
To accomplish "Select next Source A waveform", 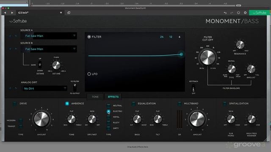I will [16, 36].
